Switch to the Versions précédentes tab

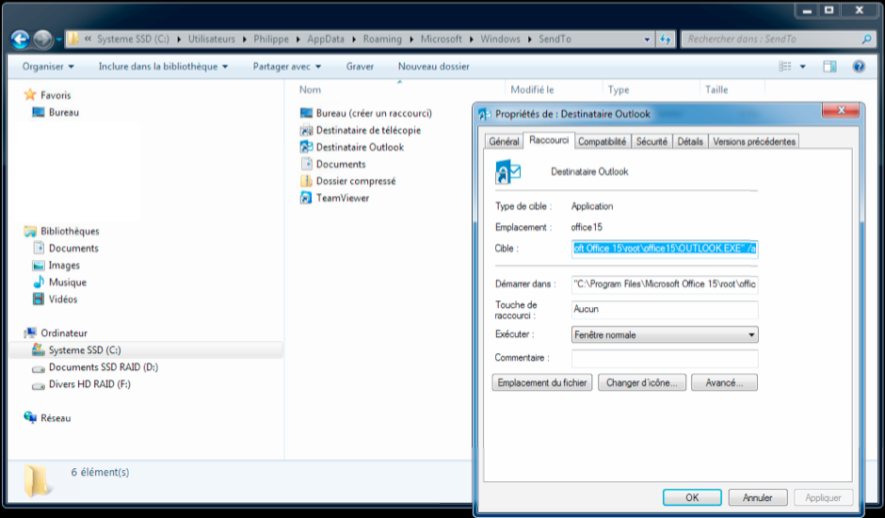pyautogui.click(x=754, y=141)
